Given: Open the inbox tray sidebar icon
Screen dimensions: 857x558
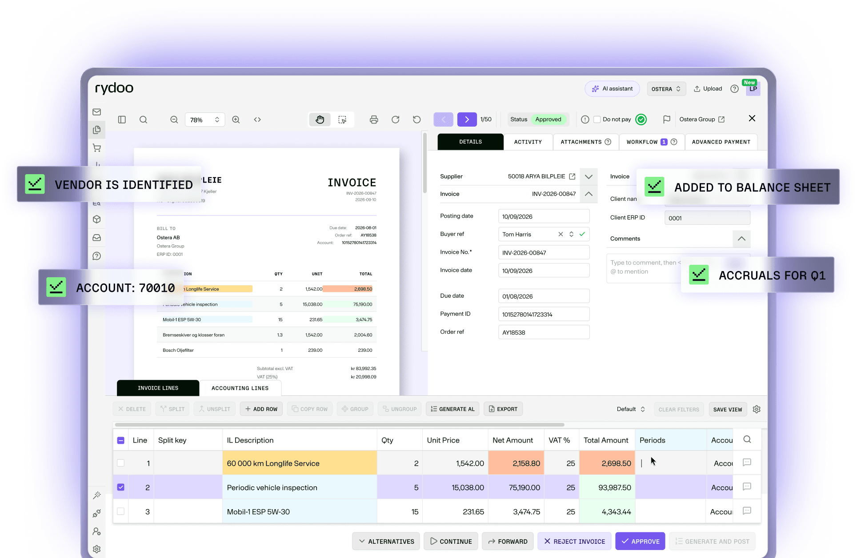Looking at the screenshot, I should (96, 238).
